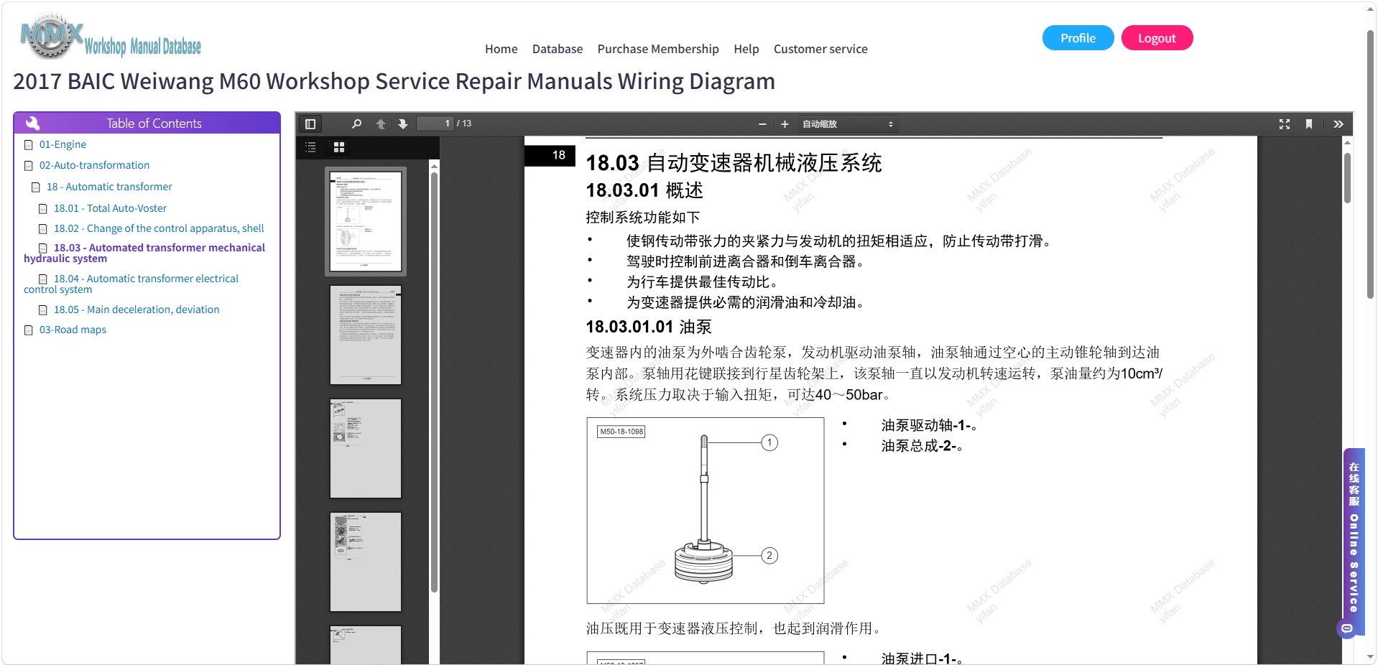Zoom out with the minus icon
Screen dimensions: 1378x665
[762, 124]
